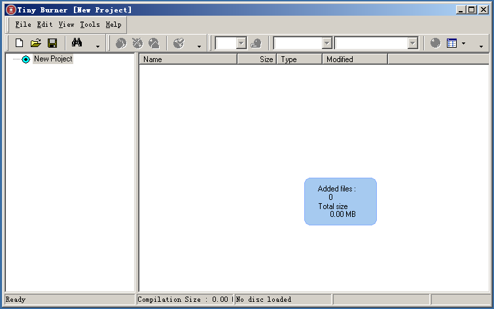
Task: Sort by the Name column header
Action: click(188, 59)
